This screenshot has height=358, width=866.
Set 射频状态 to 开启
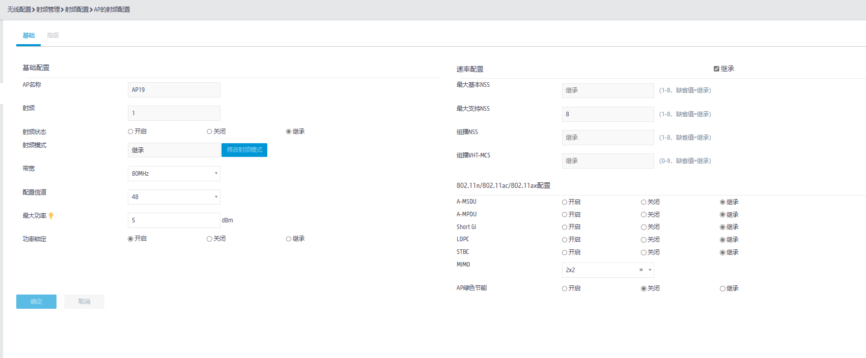[130, 132]
